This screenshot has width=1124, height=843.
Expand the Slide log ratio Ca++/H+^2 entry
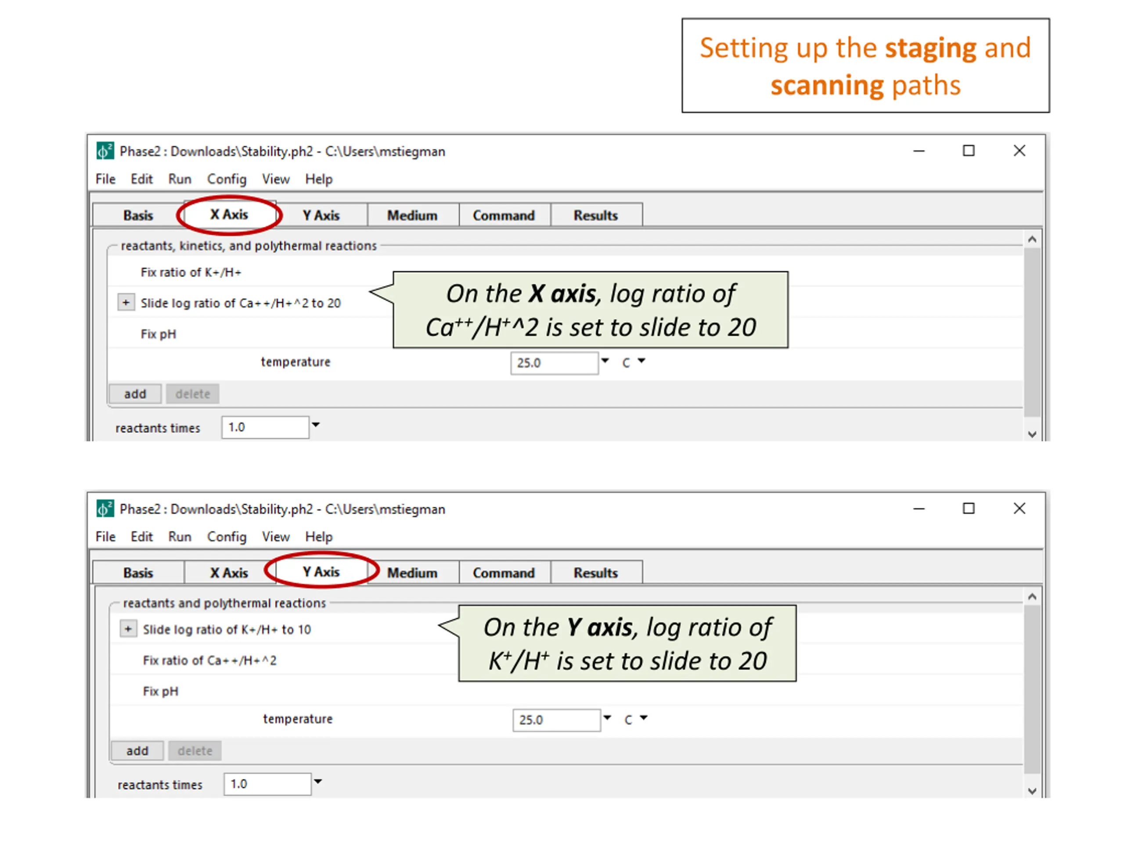point(126,303)
